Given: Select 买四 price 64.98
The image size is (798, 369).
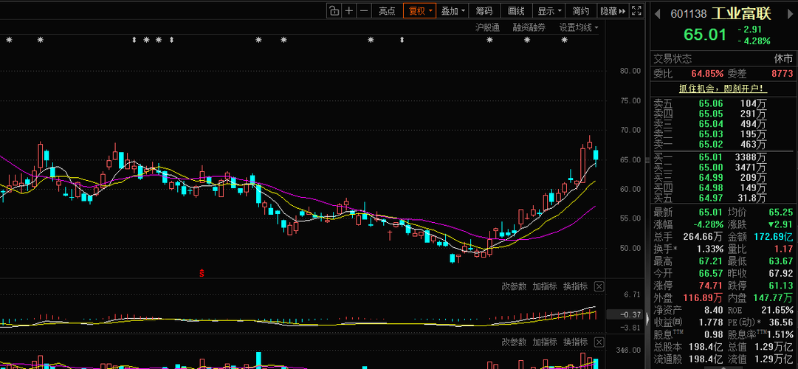Looking at the screenshot, I should pos(710,187).
